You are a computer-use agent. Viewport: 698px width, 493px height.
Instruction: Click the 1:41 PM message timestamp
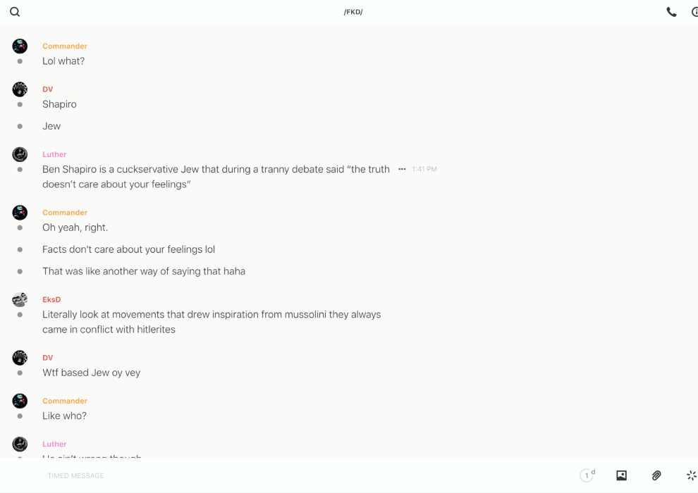click(x=424, y=169)
